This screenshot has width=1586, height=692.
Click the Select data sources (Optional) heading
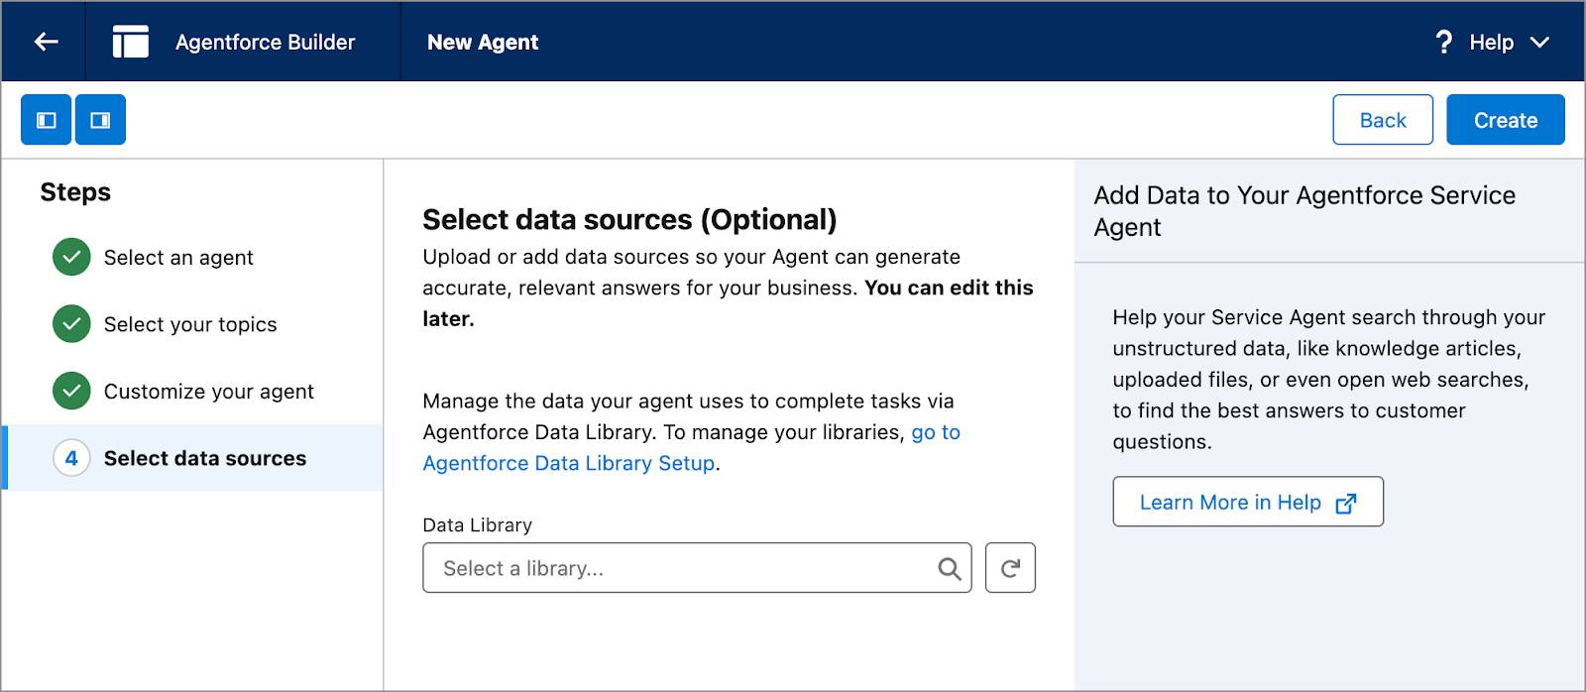click(x=629, y=219)
